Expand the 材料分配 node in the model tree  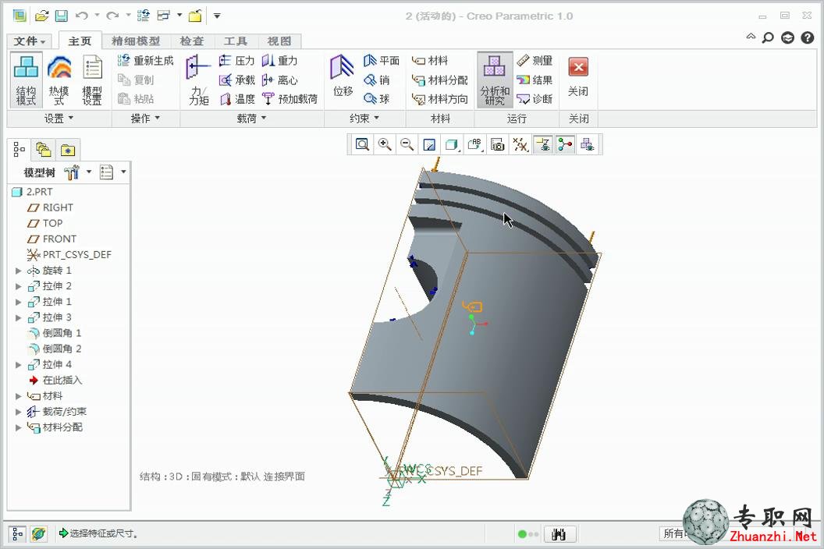point(18,427)
